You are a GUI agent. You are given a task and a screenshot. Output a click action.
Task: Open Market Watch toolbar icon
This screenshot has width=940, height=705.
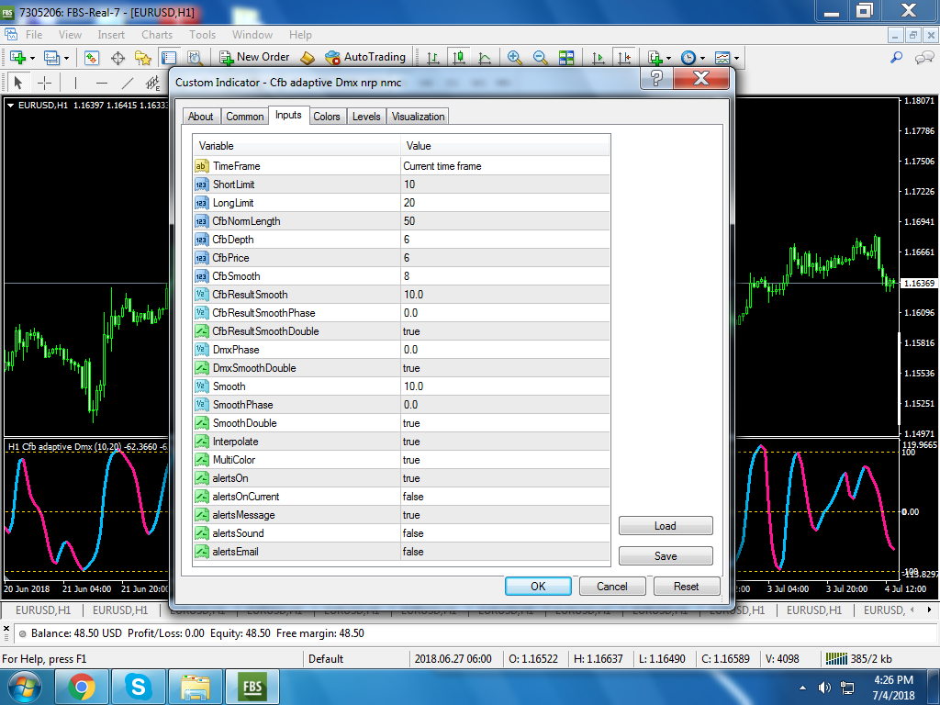pos(91,58)
